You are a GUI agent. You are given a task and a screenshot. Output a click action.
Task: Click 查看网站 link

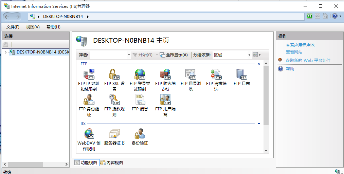[294, 52]
